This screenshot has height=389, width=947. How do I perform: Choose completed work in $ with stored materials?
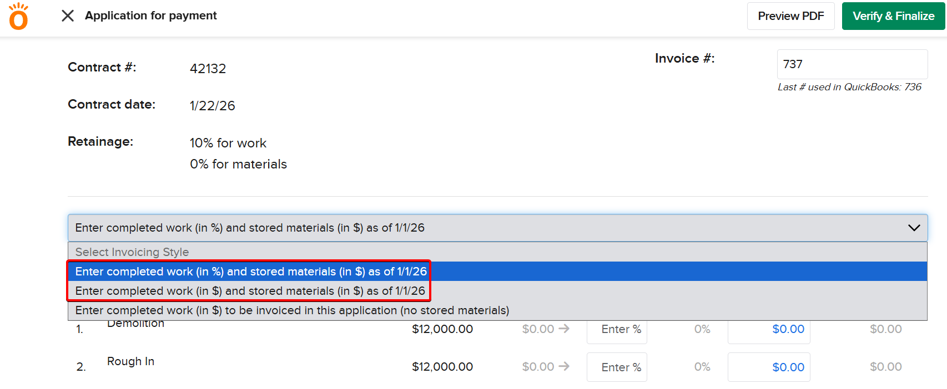250,291
